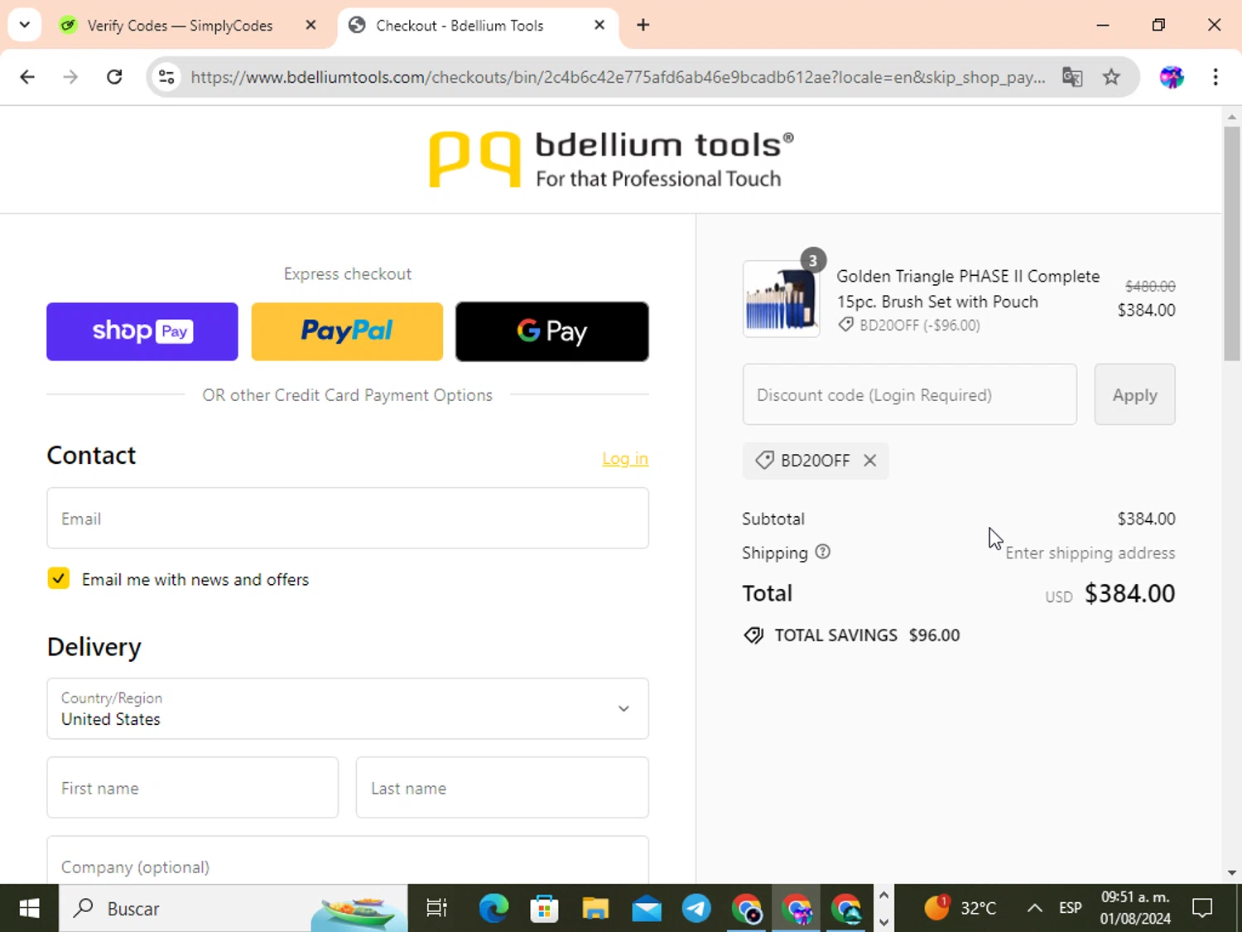Open the notification center icon
Viewport: 1242px width, 932px height.
tap(1202, 908)
